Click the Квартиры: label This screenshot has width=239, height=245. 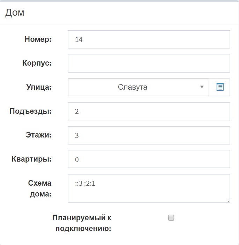point(31,159)
